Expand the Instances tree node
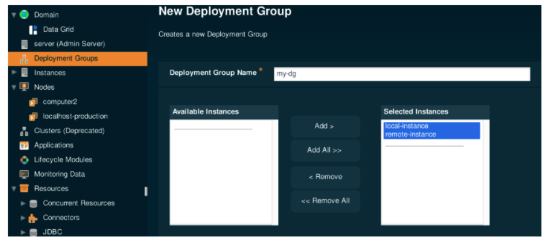 pos(14,73)
